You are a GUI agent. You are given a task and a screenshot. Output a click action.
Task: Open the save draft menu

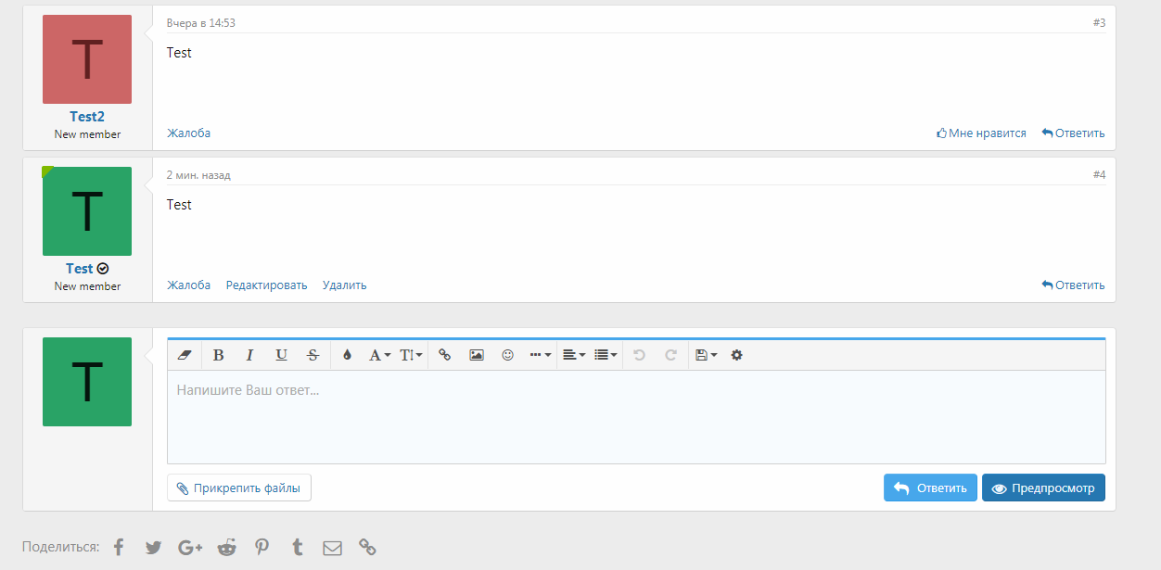[x=706, y=355]
